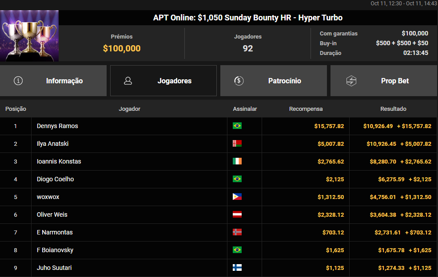Click bounty $5,007.82 in Recompensa column
Image resolution: width=438 pixels, height=277 pixels.
point(331,144)
